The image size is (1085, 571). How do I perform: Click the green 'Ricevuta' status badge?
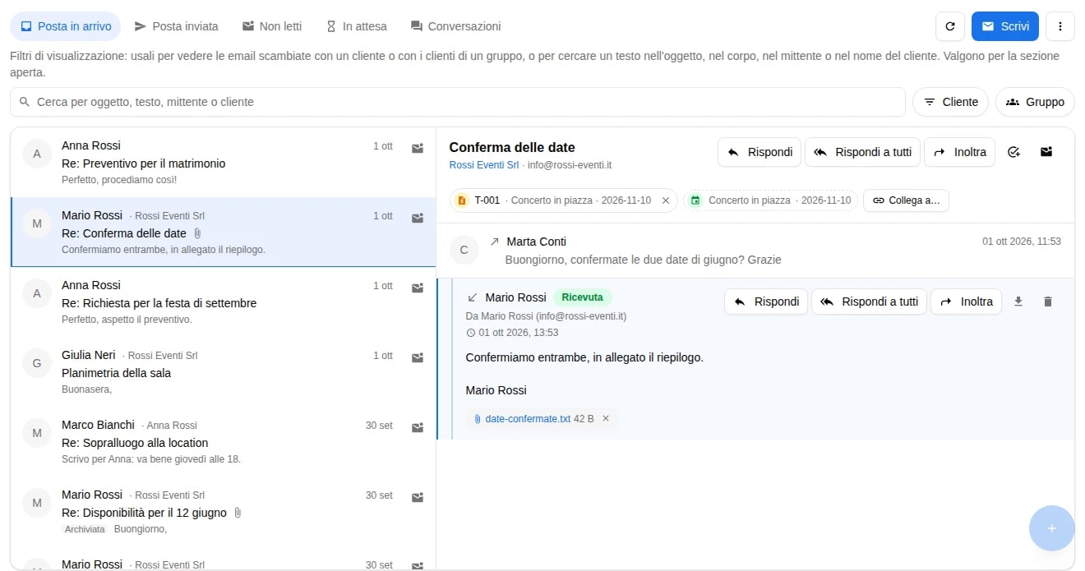(583, 297)
